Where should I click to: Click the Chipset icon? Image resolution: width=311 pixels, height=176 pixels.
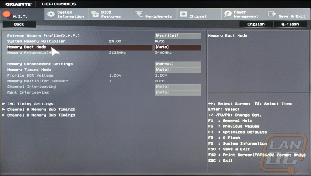pos(183,14)
